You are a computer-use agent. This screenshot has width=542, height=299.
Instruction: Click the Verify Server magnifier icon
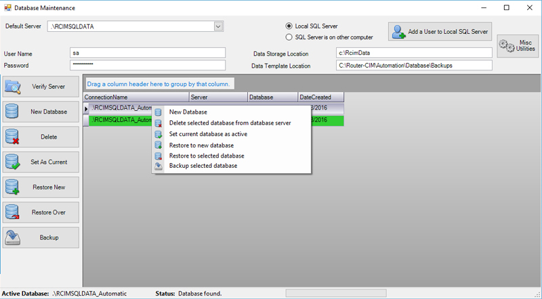coord(14,86)
